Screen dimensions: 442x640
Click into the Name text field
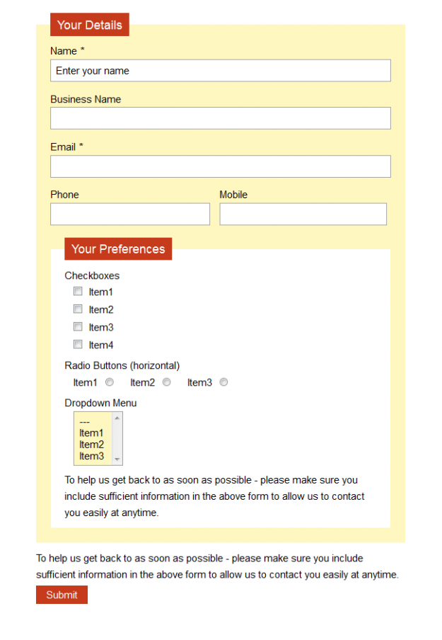(220, 71)
